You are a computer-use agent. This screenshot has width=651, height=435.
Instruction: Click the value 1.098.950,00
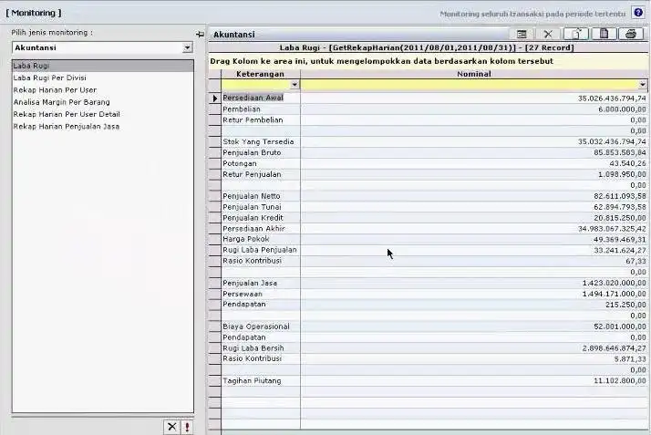[x=622, y=174]
